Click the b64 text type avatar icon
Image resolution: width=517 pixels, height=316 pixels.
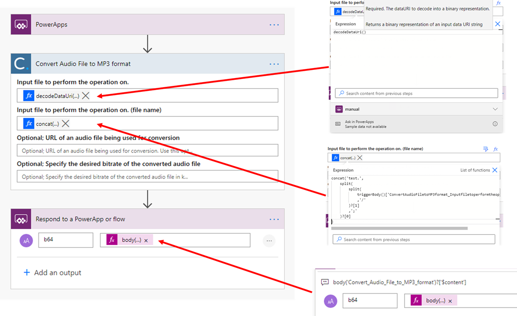(26, 241)
